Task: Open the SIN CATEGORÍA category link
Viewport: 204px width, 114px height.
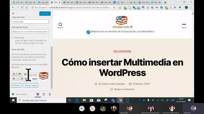Action: pyautogui.click(x=122, y=51)
